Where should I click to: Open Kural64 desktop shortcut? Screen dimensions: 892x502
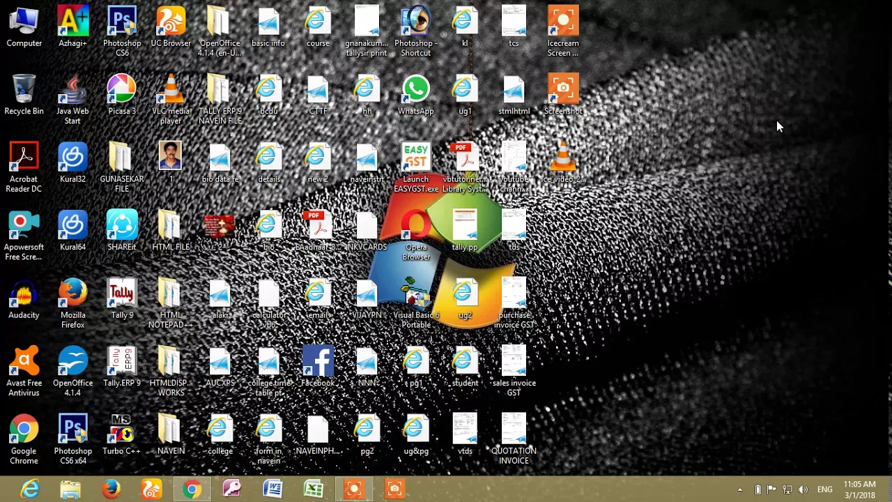(72, 231)
